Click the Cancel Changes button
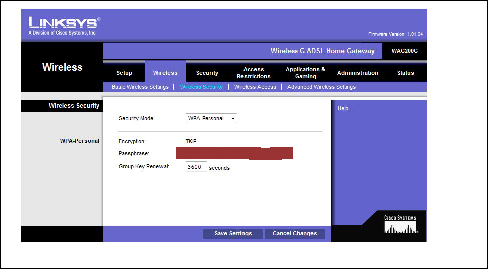The height and width of the screenshot is (269, 488). pyautogui.click(x=295, y=234)
